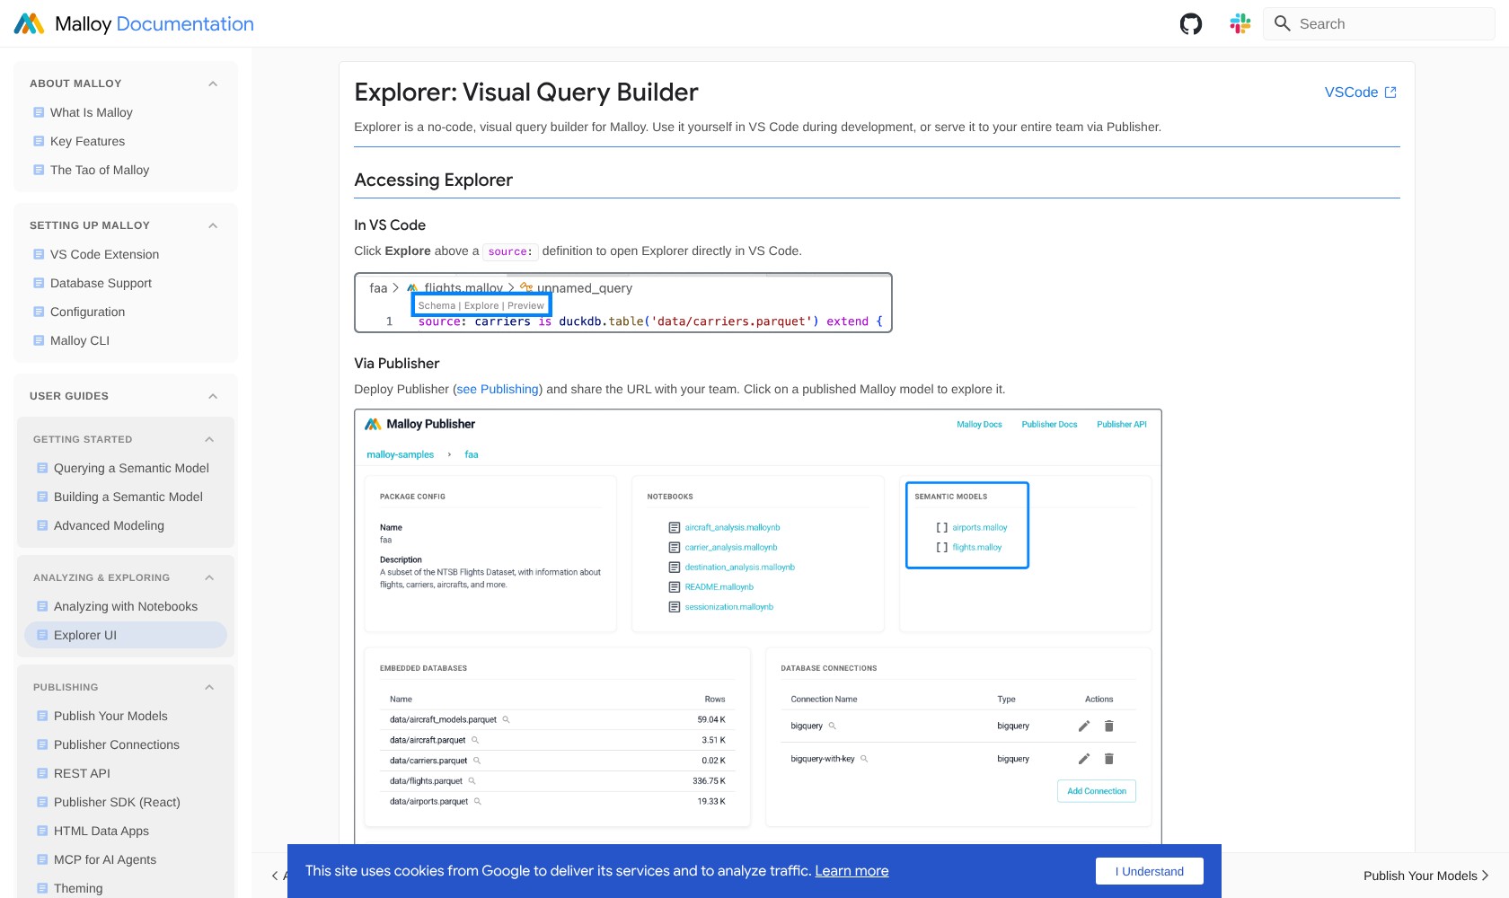The image size is (1509, 898).
Task: Go to next page Publish Your Models
Action: pos(1425,876)
